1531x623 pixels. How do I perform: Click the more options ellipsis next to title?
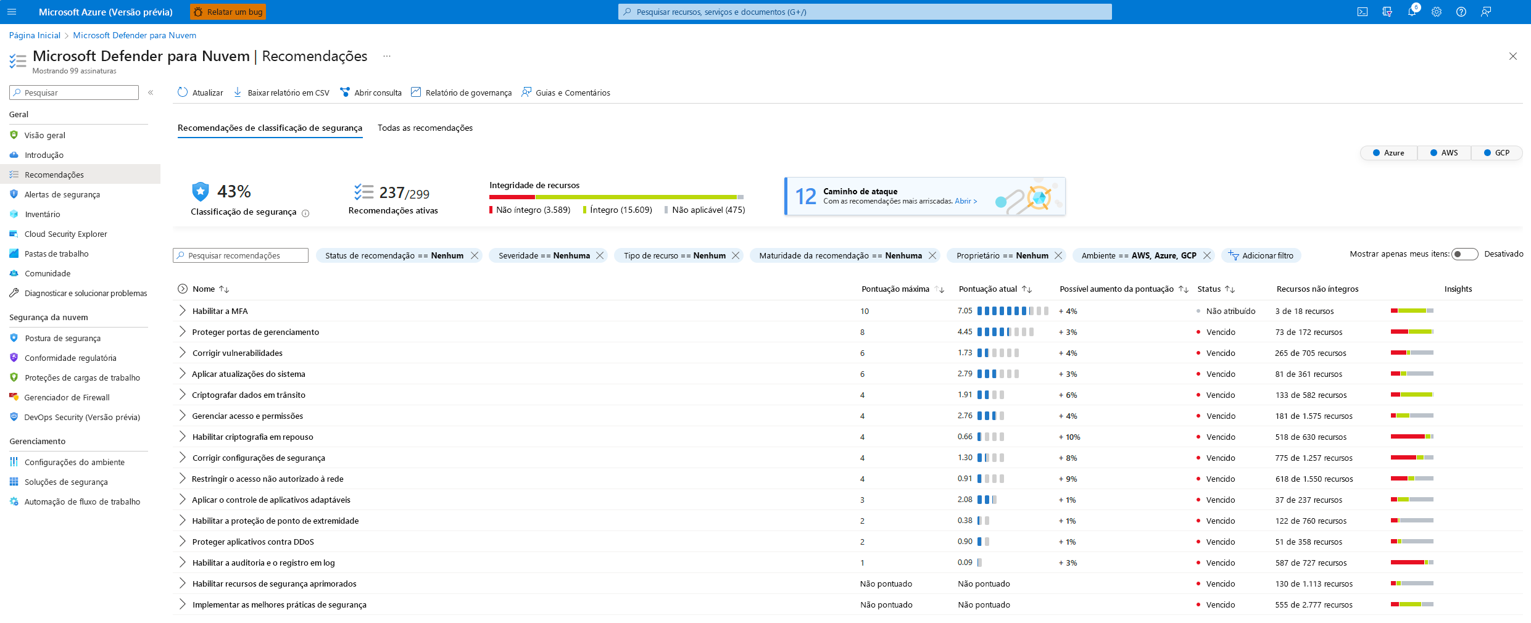[387, 56]
